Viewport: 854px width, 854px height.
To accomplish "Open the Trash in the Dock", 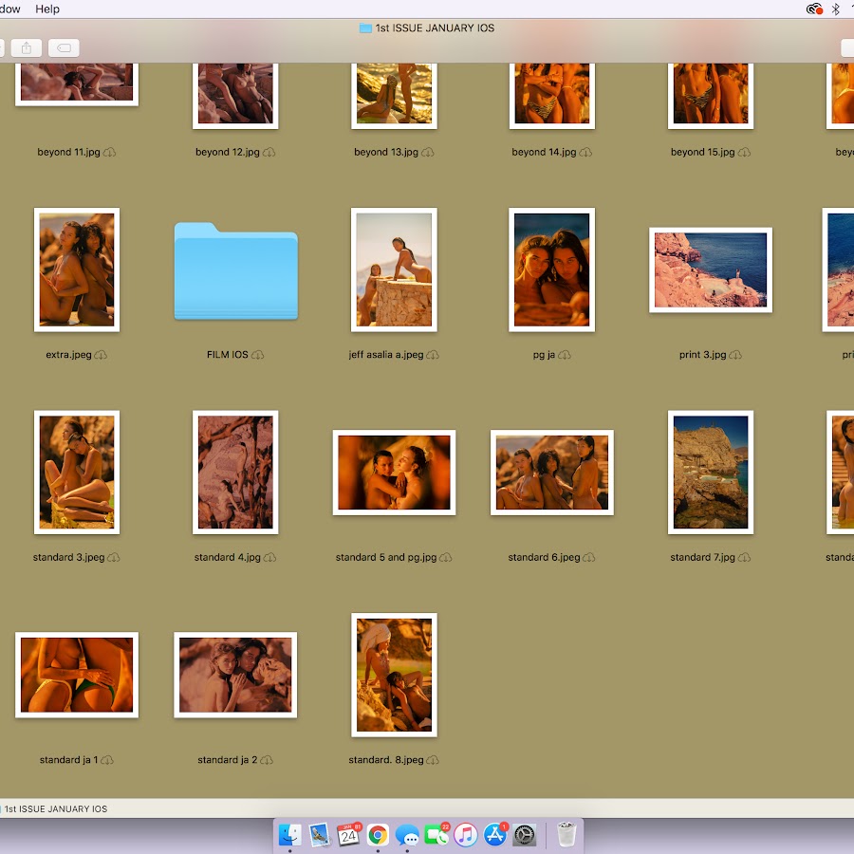I will coord(566,835).
